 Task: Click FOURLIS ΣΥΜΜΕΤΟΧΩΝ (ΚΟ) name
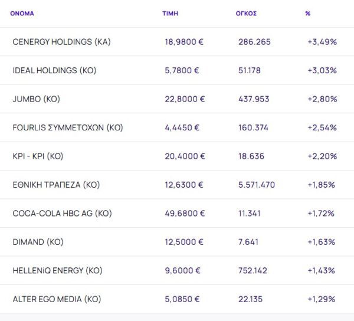point(68,127)
